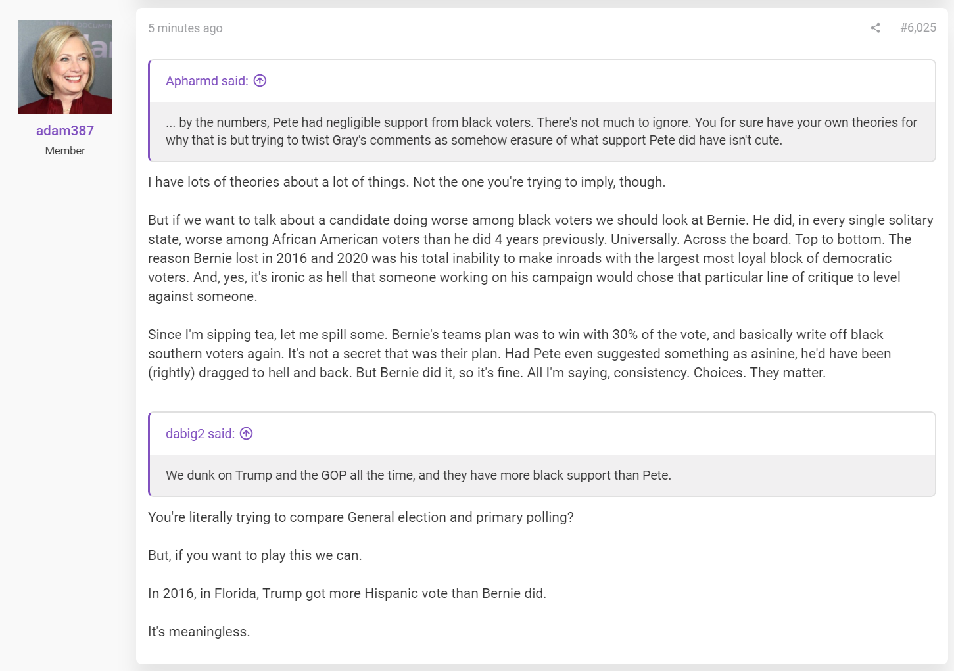Click the "Apharmd said:" quote header
This screenshot has height=671, width=954.
tap(207, 81)
